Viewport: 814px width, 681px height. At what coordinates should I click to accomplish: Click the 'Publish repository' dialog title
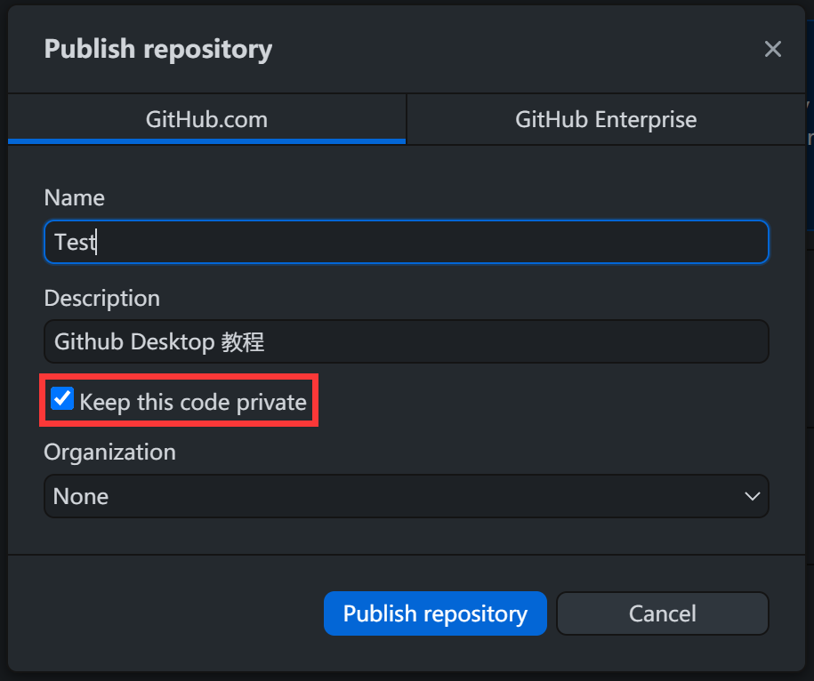coord(158,49)
